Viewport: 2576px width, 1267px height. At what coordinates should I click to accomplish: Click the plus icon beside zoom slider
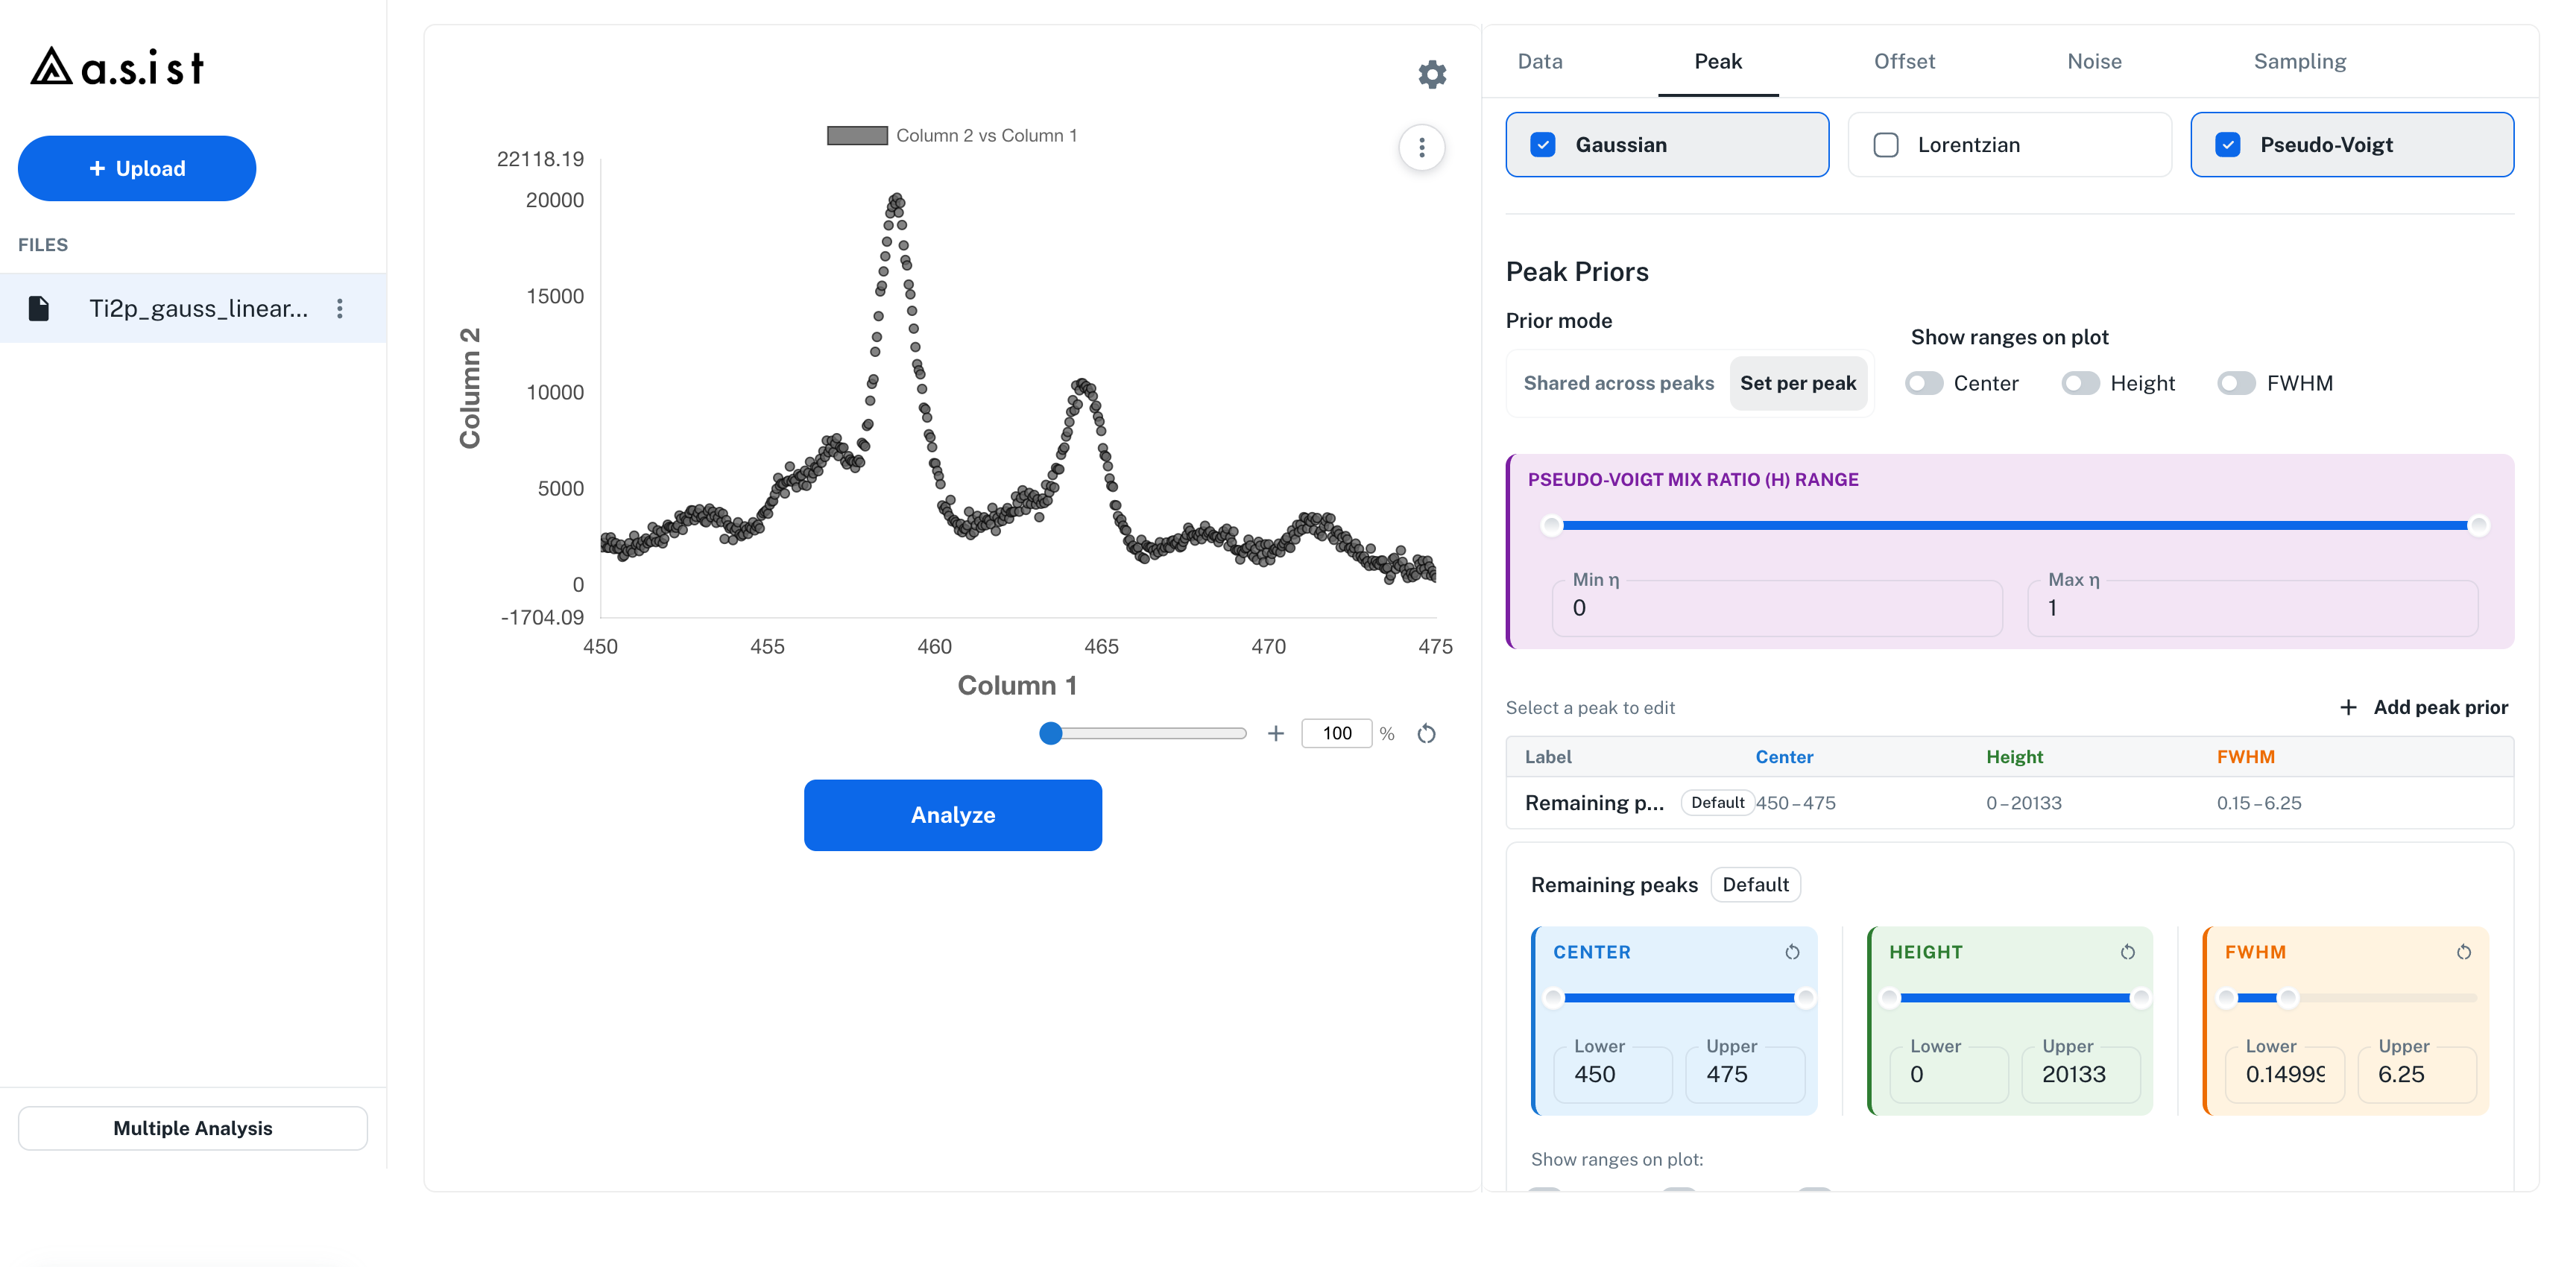(x=1275, y=733)
